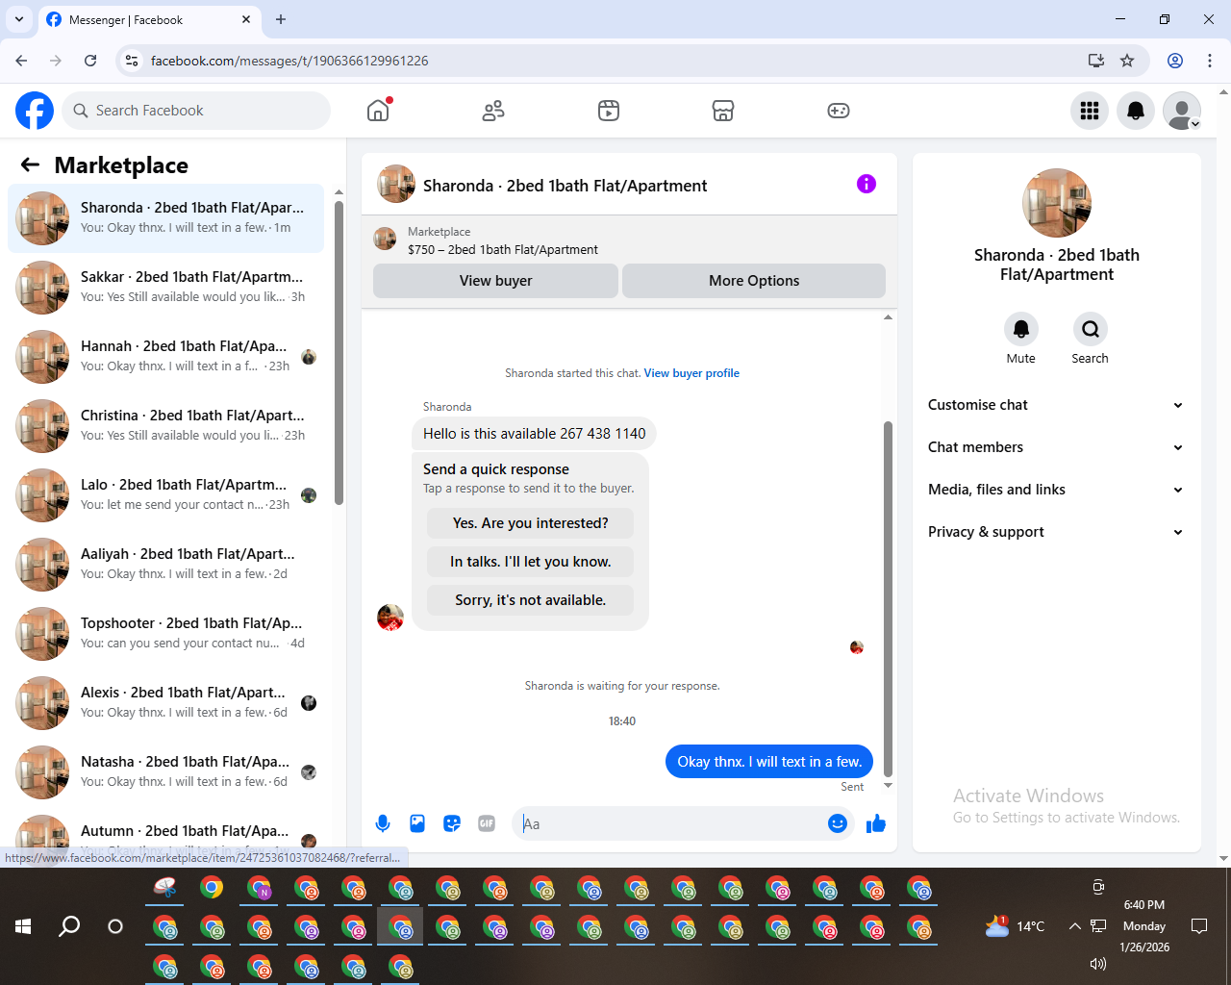
Task: Open Chrome's three-dot menu
Action: tap(1210, 61)
